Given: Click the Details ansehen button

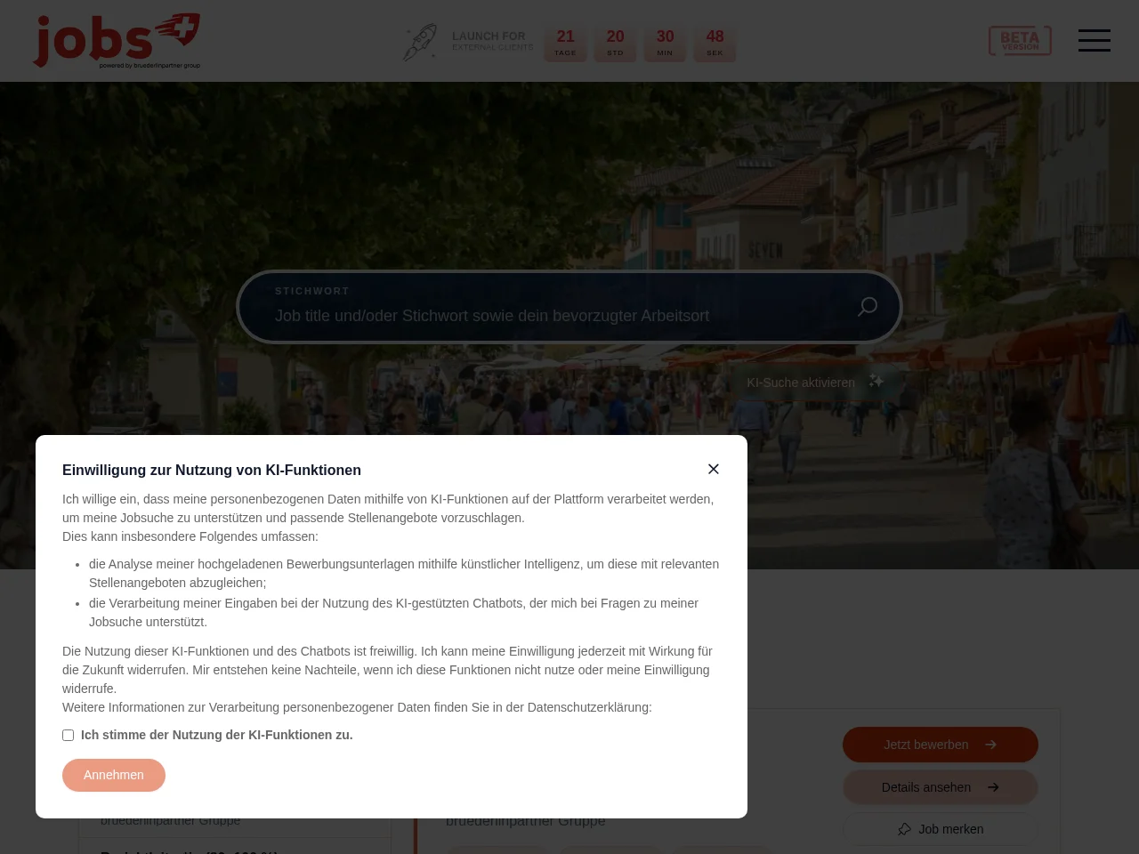Looking at the screenshot, I should 941,787.
